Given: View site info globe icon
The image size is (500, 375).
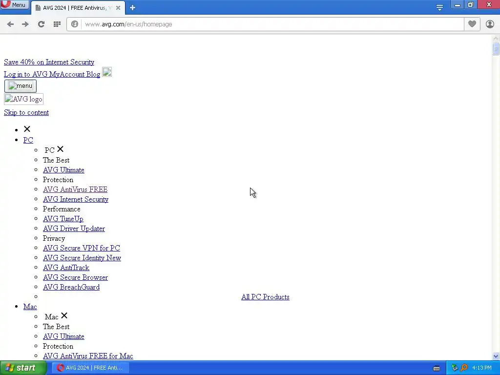Looking at the screenshot, I should (75, 24).
